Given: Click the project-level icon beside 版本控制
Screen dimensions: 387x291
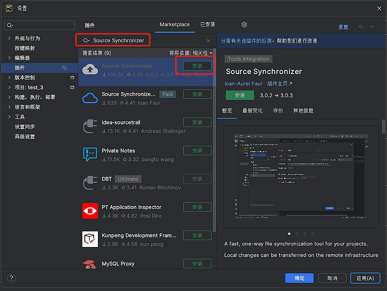Looking at the screenshot, I should point(72,77).
